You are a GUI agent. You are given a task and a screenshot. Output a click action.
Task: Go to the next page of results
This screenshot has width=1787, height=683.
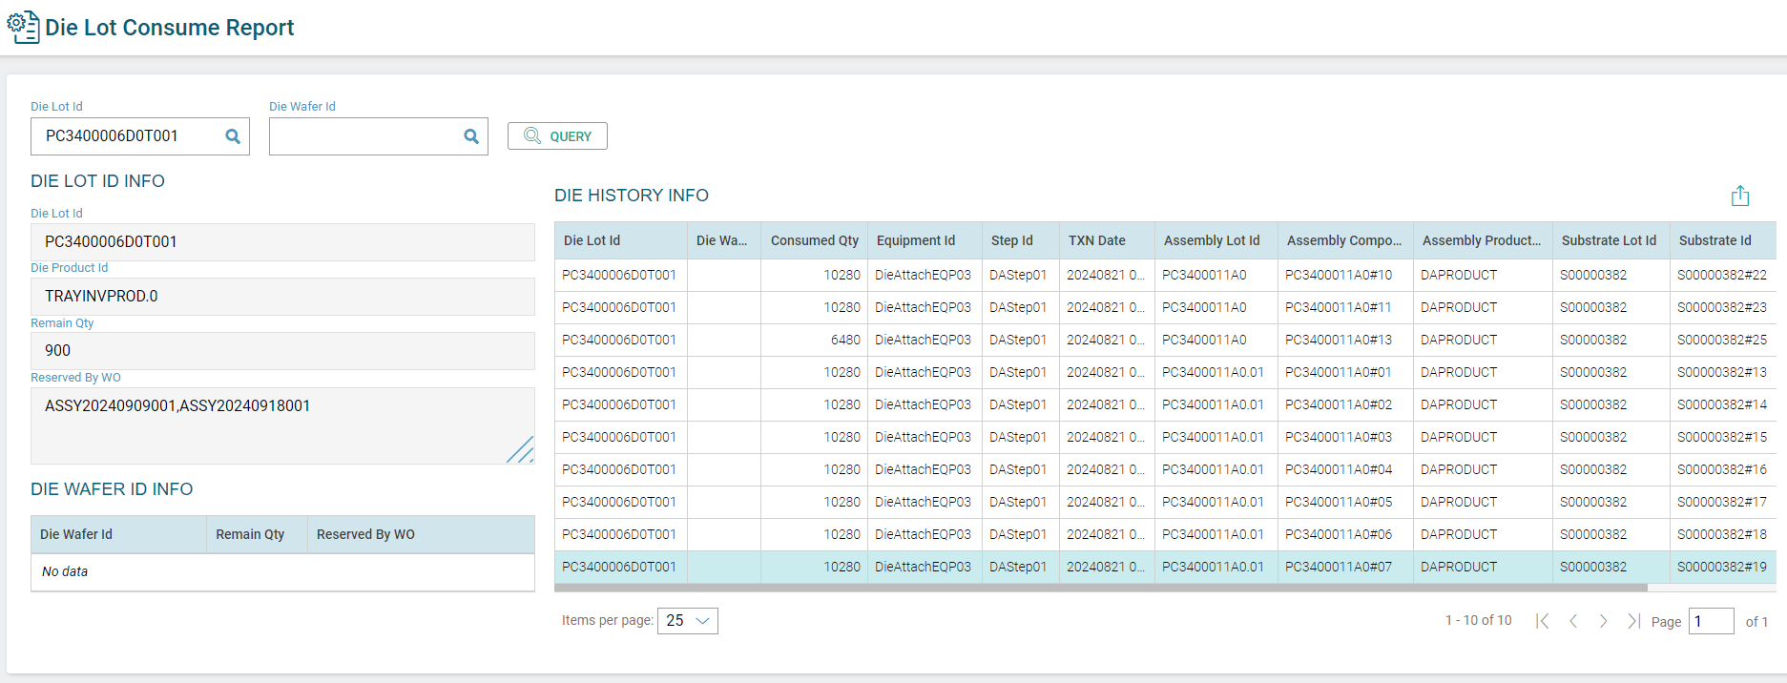1604,621
